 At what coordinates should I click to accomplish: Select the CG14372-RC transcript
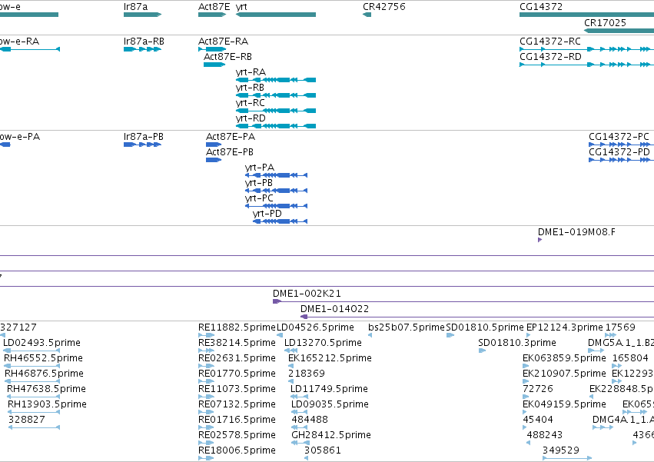point(586,49)
